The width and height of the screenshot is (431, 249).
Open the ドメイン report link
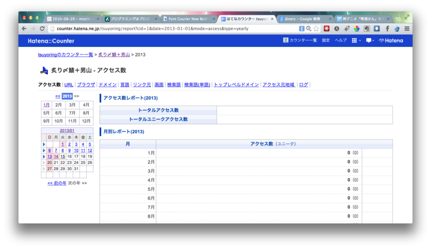click(107, 85)
